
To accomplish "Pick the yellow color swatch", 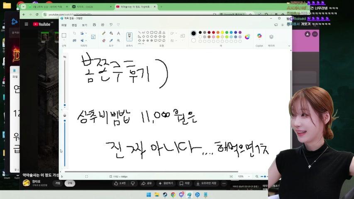I will point(222,32).
